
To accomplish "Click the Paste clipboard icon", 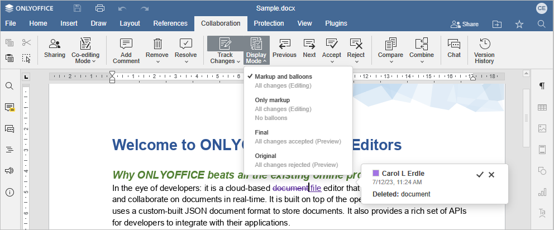I will tap(9, 58).
